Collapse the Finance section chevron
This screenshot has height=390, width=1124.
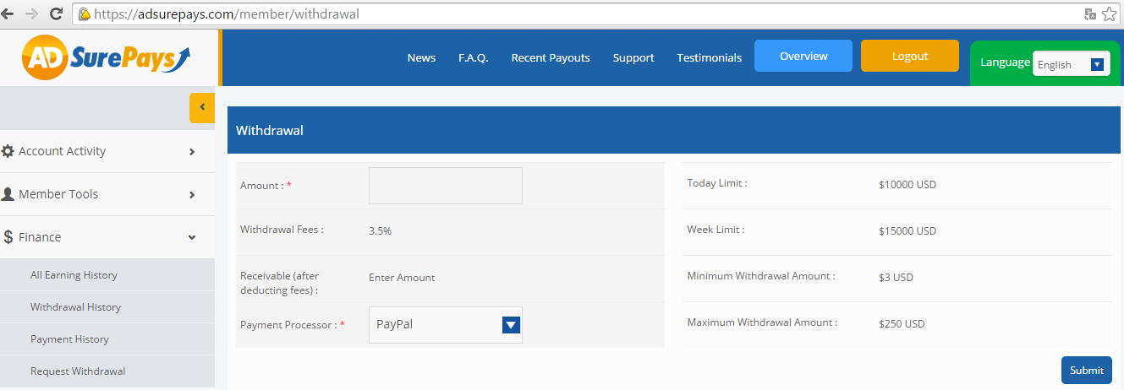click(192, 238)
